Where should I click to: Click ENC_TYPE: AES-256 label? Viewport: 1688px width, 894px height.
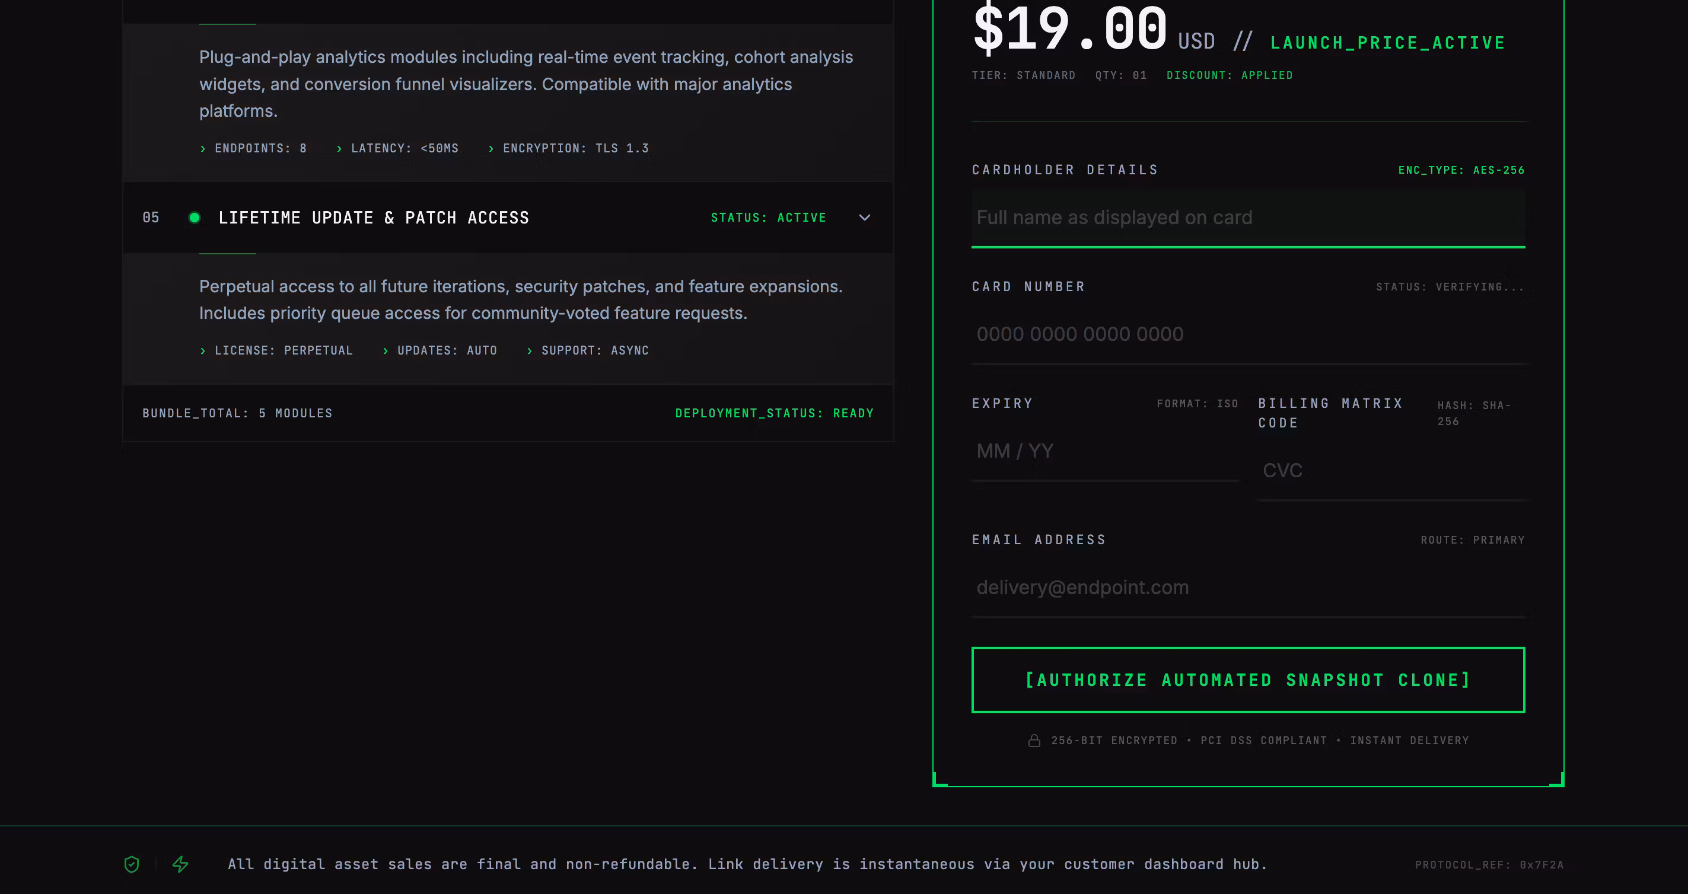(x=1461, y=170)
